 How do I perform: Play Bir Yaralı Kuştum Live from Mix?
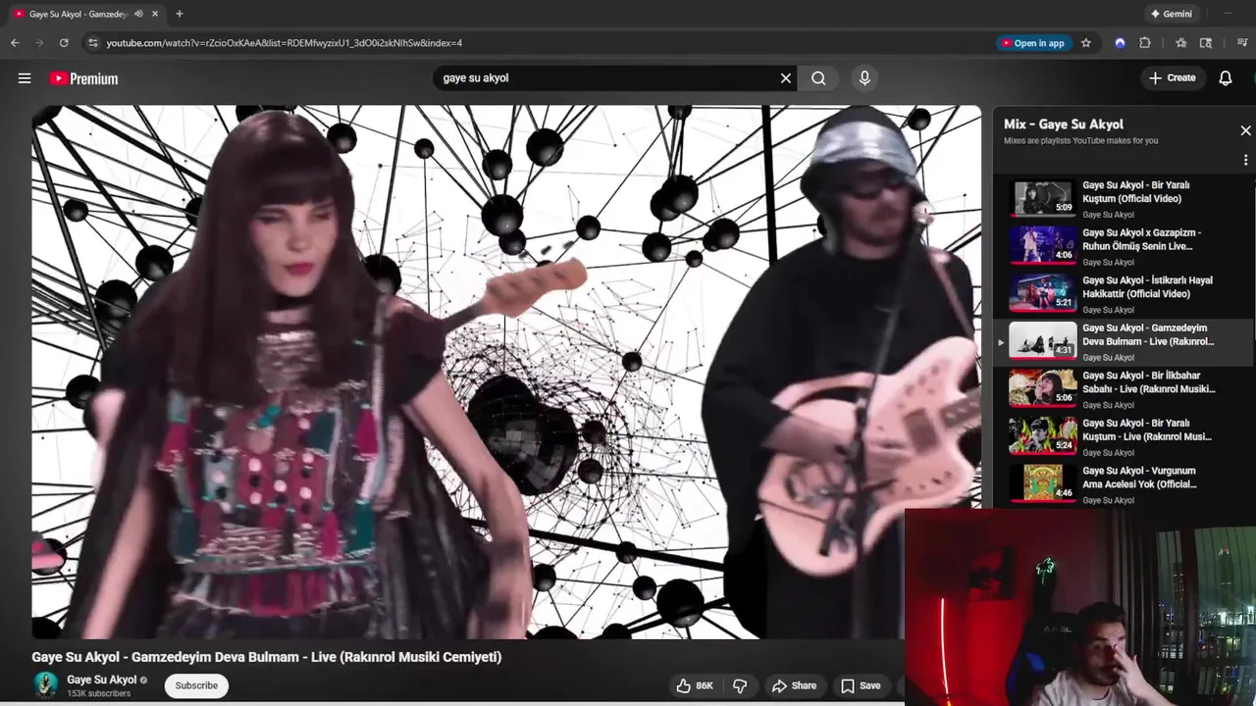click(1124, 437)
